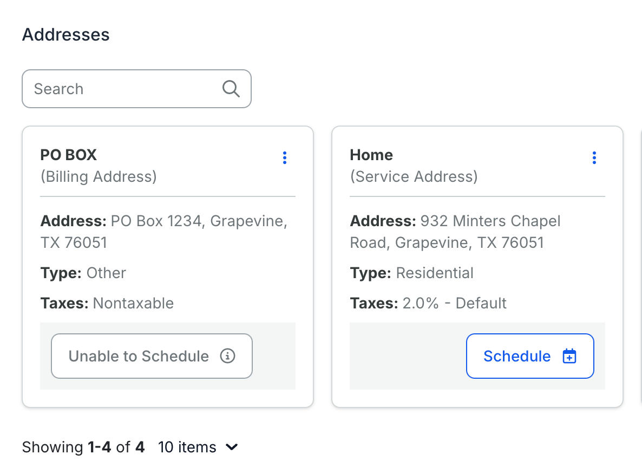Image resolution: width=642 pixels, height=474 pixels.
Task: Click the info icon beside Unable to Schedule
Action: pyautogui.click(x=228, y=356)
